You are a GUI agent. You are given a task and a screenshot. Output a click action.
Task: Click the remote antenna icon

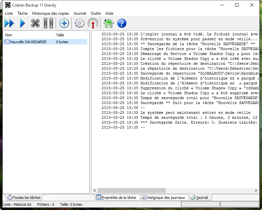(x=93, y=23)
